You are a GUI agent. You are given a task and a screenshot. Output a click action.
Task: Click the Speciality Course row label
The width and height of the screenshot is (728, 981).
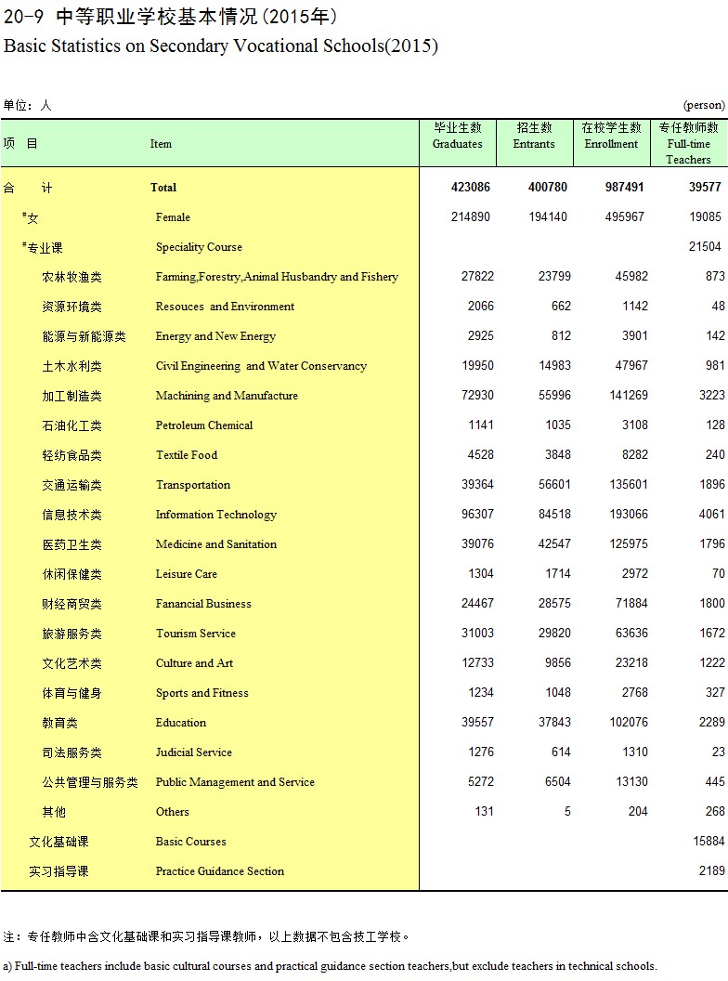tap(199, 247)
